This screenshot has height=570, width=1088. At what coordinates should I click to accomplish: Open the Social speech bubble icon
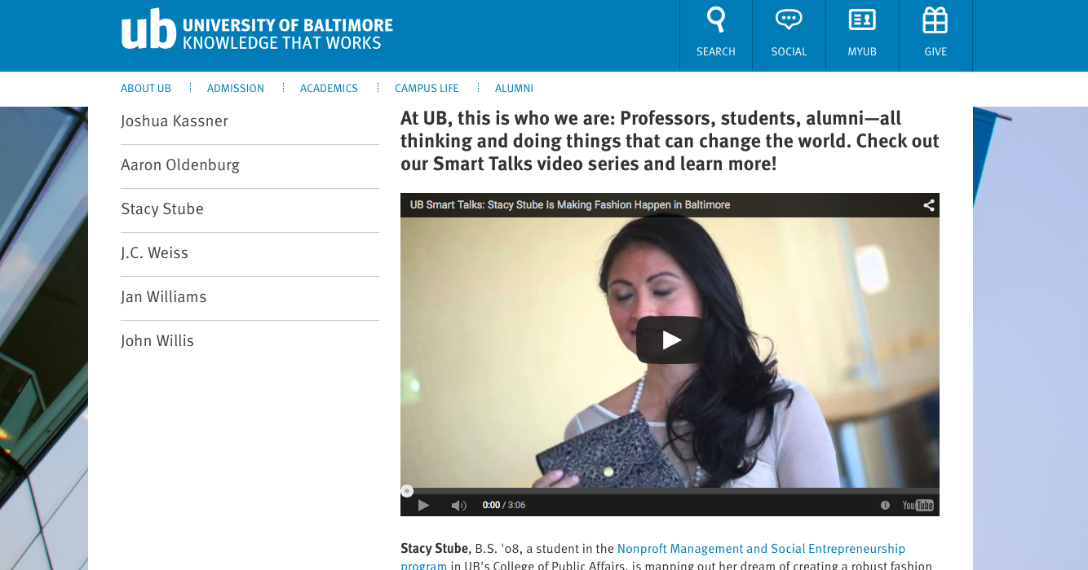coord(789,20)
